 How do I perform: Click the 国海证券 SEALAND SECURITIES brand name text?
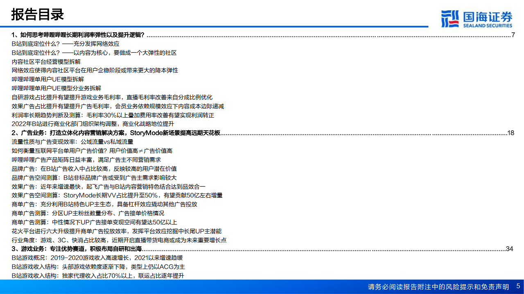(x=488, y=20)
